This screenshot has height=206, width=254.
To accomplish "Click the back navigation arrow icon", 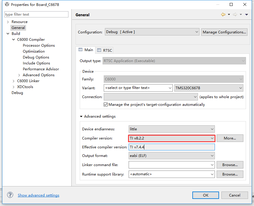I will click(x=223, y=14).
